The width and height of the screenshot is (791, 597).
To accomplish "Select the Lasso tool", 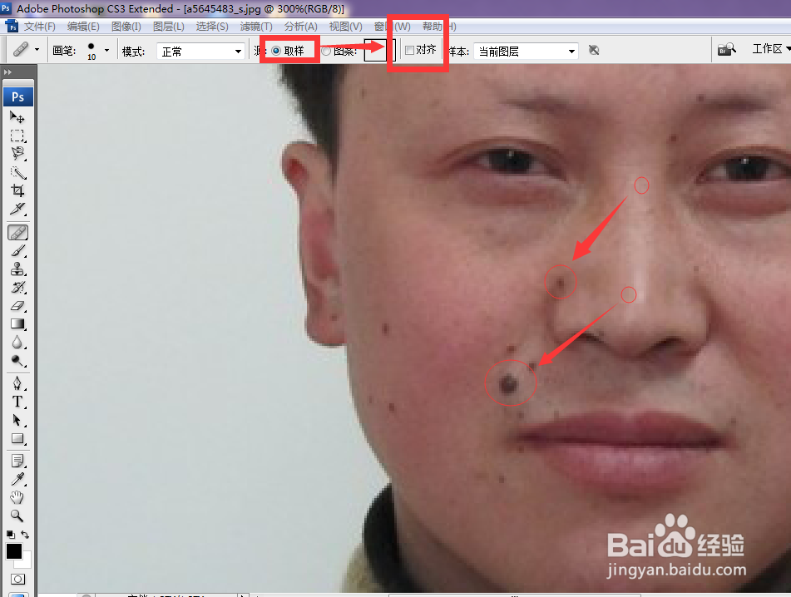I will click(x=17, y=153).
